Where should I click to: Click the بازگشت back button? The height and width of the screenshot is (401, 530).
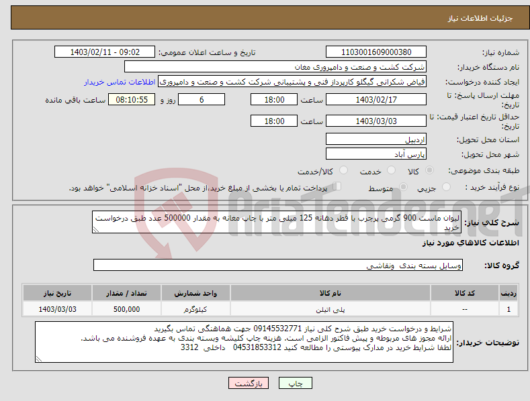[249, 383]
